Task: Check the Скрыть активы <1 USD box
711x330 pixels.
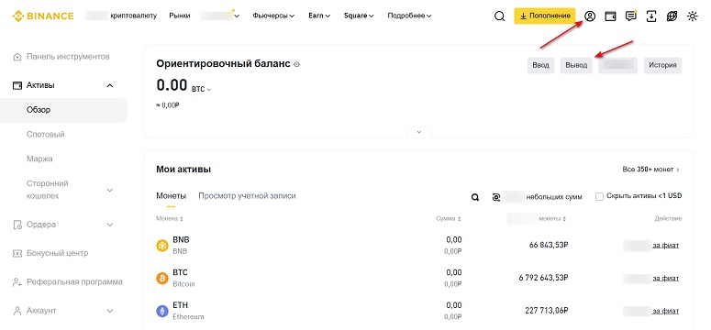Action: 599,197
